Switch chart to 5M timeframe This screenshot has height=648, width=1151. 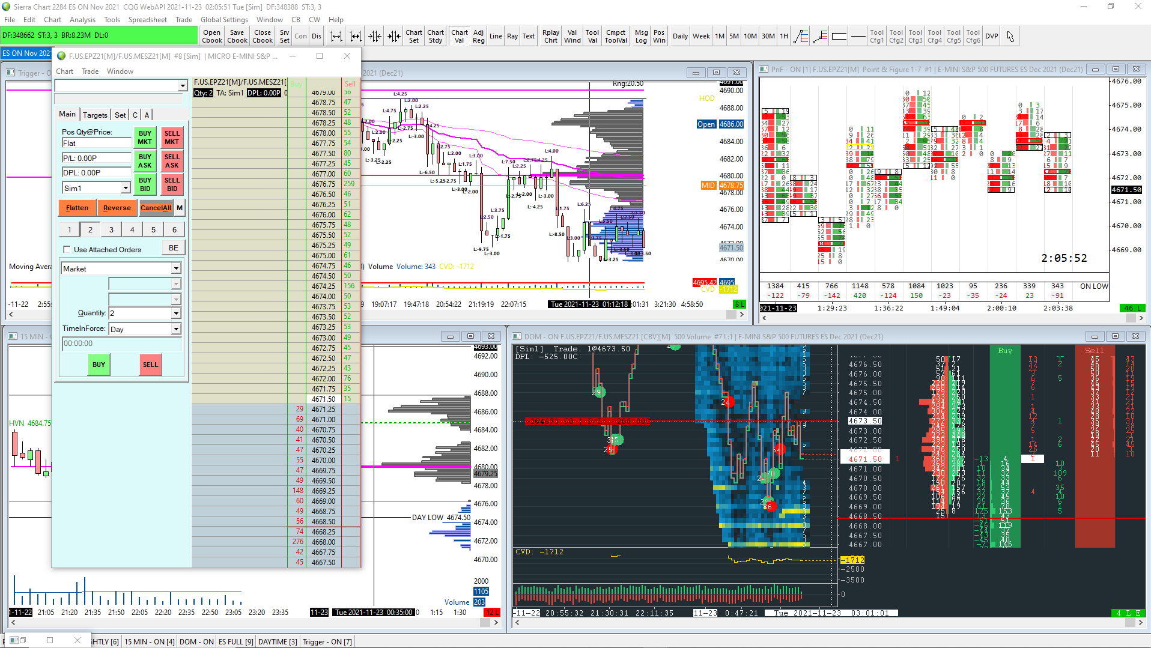(x=734, y=37)
